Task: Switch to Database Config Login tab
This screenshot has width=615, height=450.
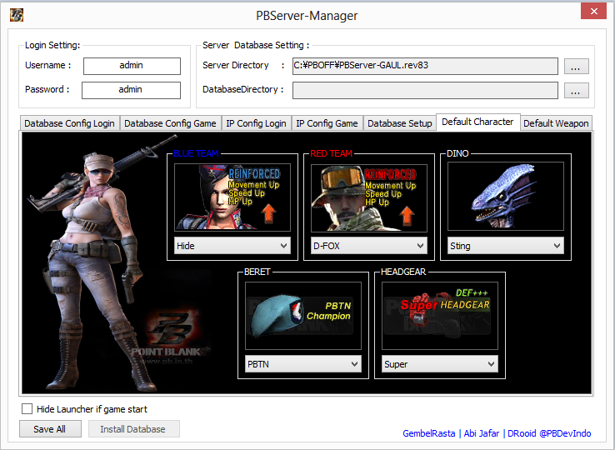Action: click(x=69, y=123)
